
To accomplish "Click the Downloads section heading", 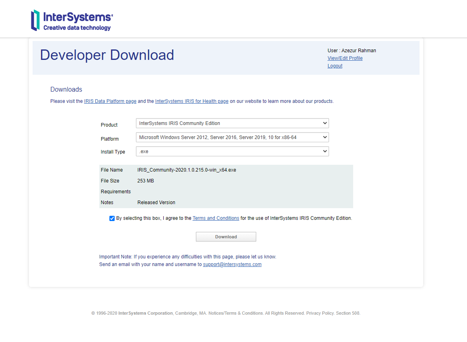I will [66, 89].
